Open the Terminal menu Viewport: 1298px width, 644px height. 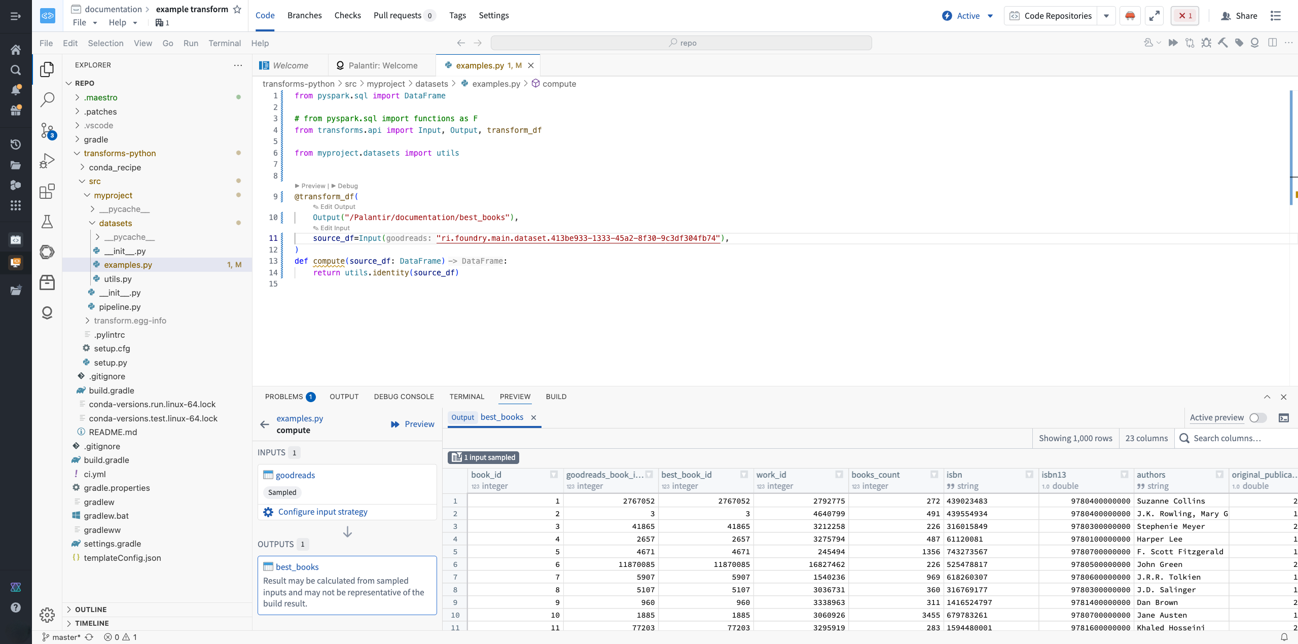coord(225,43)
